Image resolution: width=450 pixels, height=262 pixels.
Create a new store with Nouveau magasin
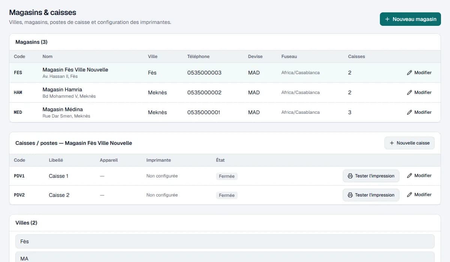point(410,19)
